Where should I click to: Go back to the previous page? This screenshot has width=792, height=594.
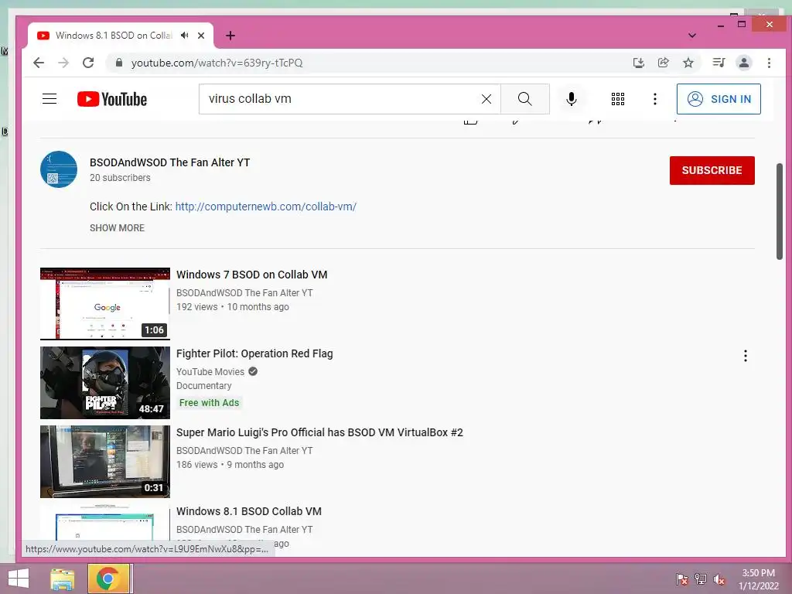39,63
